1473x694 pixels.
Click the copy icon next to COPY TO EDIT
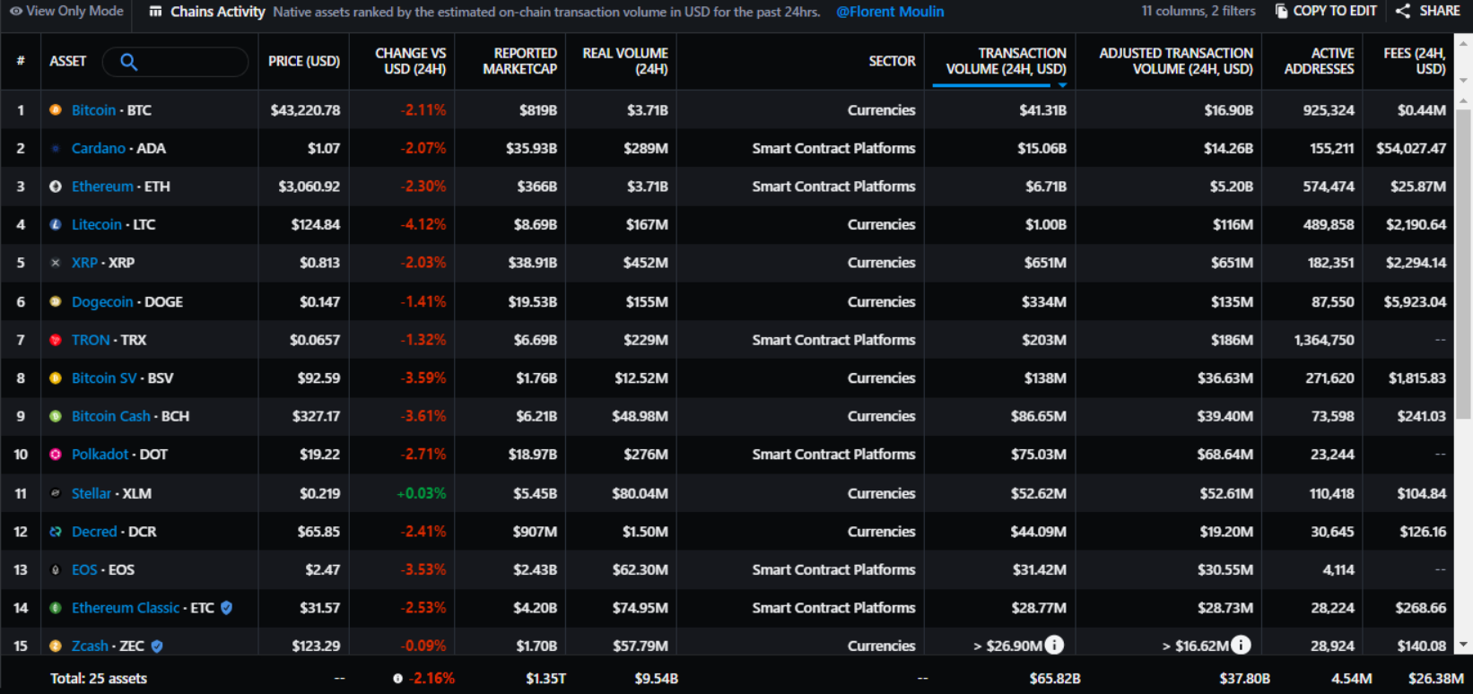click(1281, 11)
